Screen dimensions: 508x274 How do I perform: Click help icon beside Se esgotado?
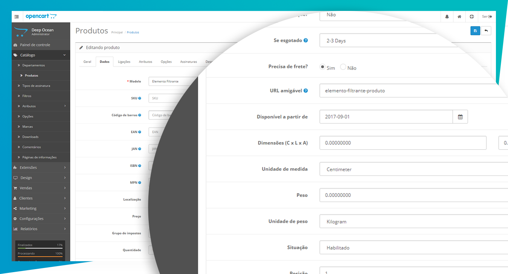tap(306, 40)
